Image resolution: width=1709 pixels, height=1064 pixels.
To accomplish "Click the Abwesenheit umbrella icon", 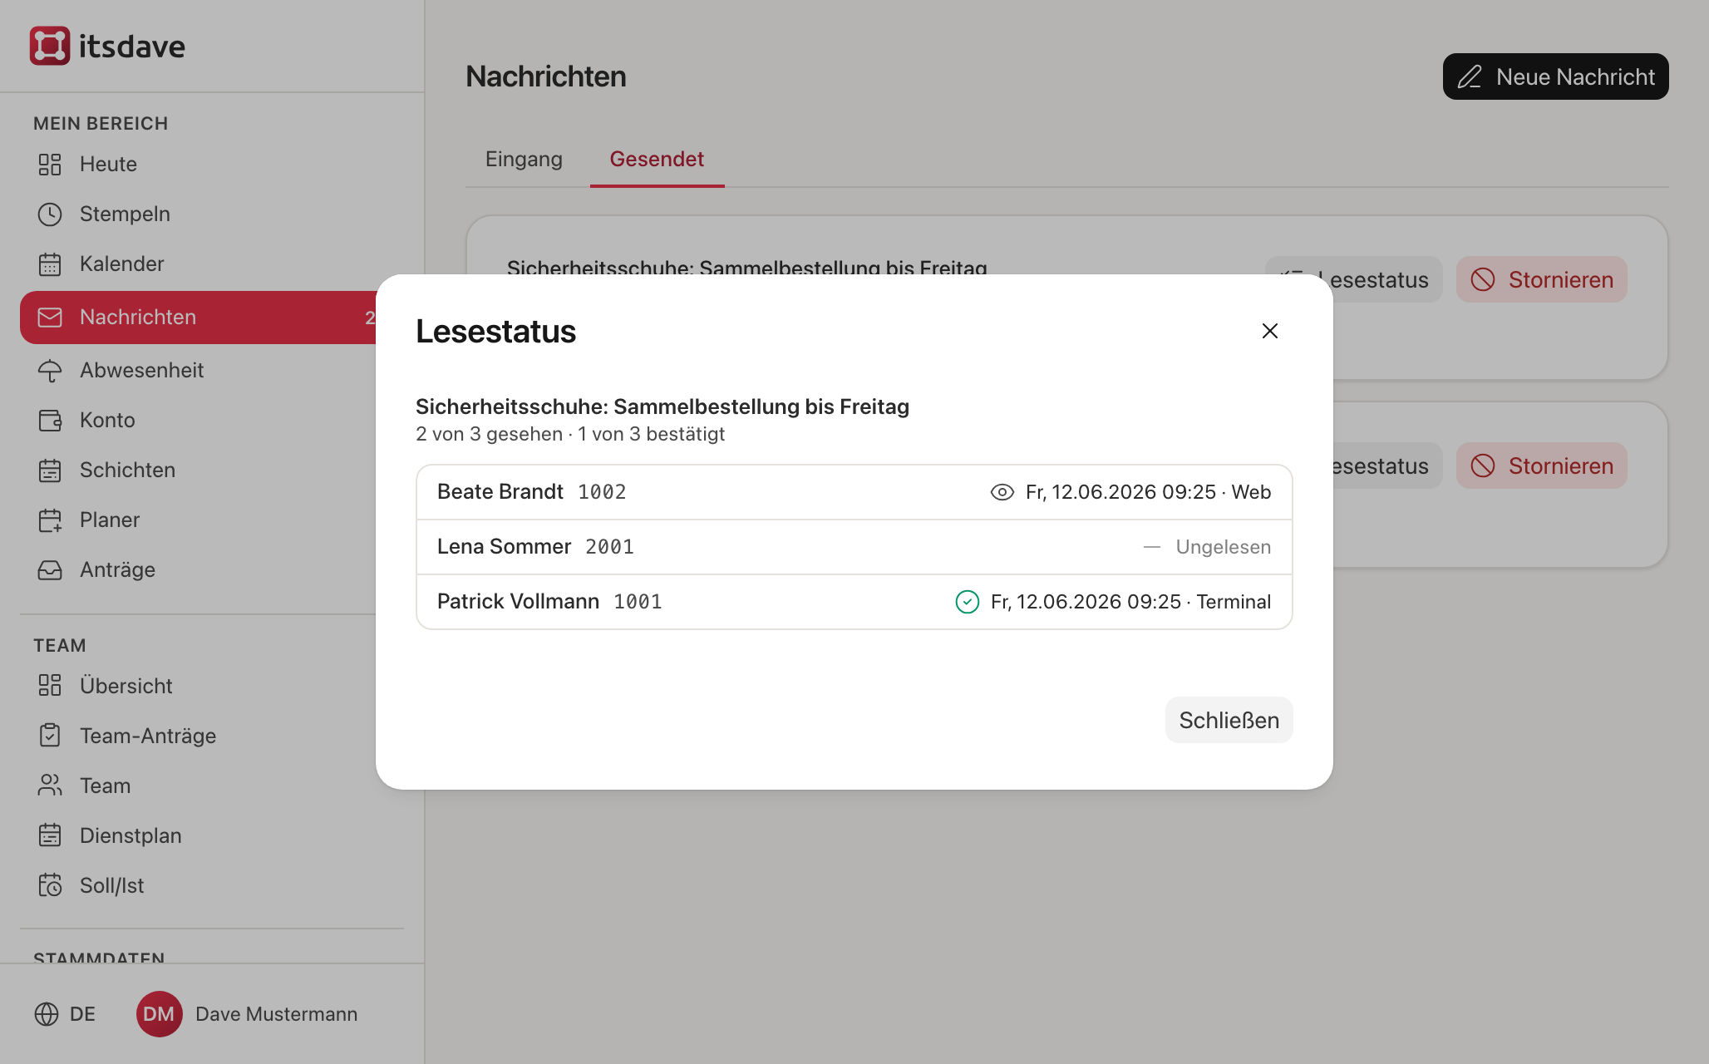I will 50,371.
